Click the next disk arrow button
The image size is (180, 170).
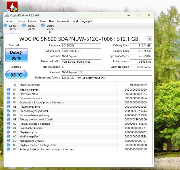[150, 39]
